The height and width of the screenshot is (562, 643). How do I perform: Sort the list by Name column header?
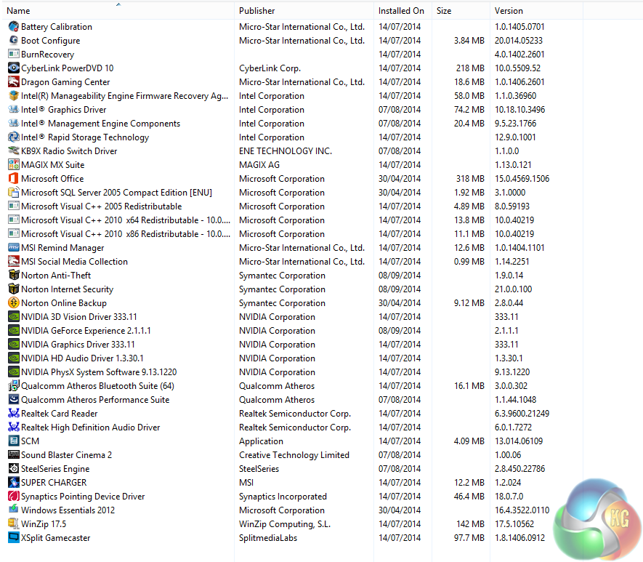click(118, 11)
